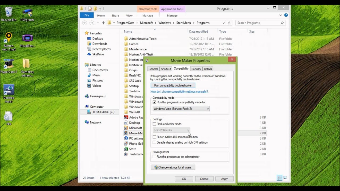
Task: Toggle Reduced color mode checkbox
Action: click(154, 124)
